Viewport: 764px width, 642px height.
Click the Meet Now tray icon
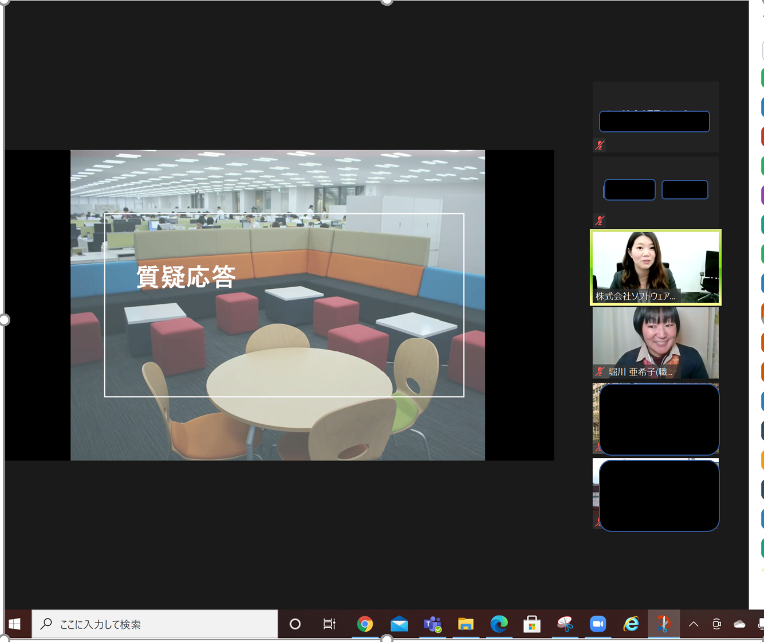tap(716, 624)
